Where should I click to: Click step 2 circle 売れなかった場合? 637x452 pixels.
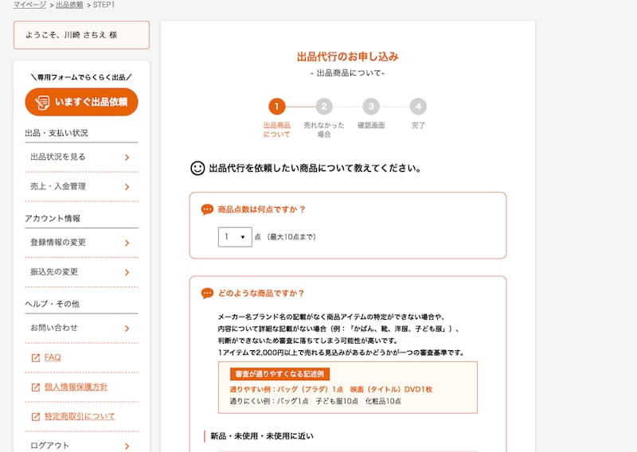click(324, 107)
